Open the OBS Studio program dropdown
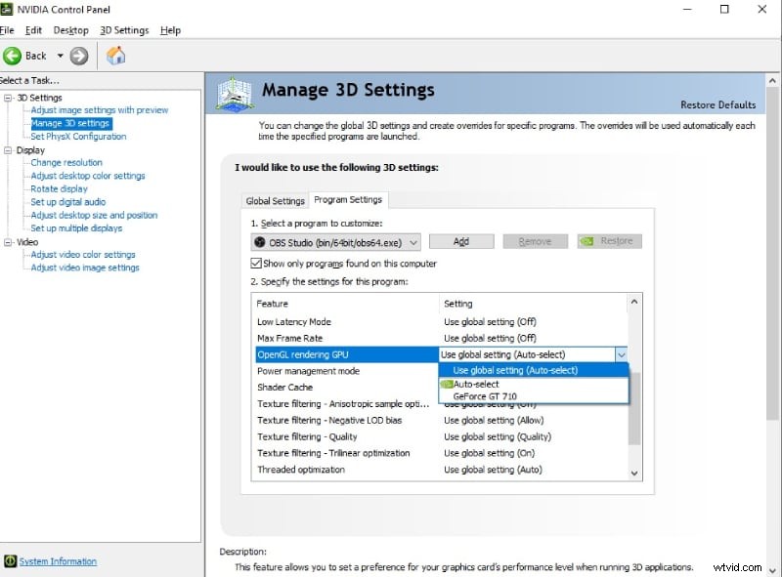Viewport: 782px width, 577px height. [x=413, y=241]
